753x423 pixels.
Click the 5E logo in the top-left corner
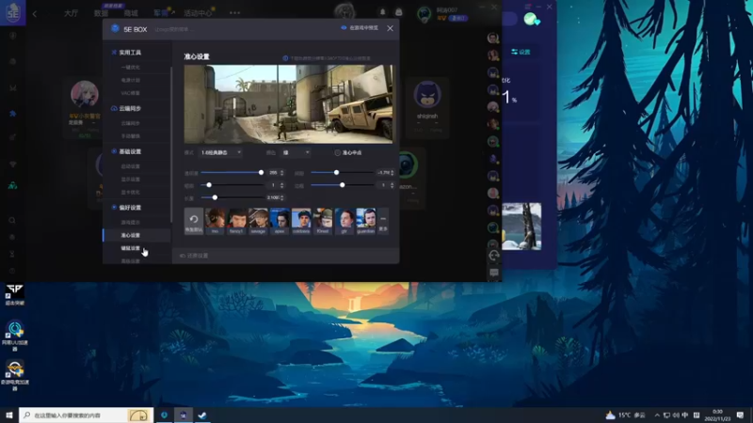click(12, 12)
